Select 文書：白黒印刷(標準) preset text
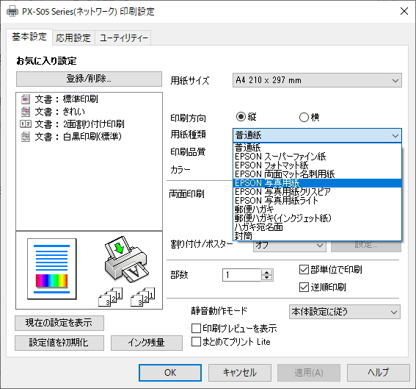Image resolution: width=416 pixels, height=389 pixels. (78, 137)
